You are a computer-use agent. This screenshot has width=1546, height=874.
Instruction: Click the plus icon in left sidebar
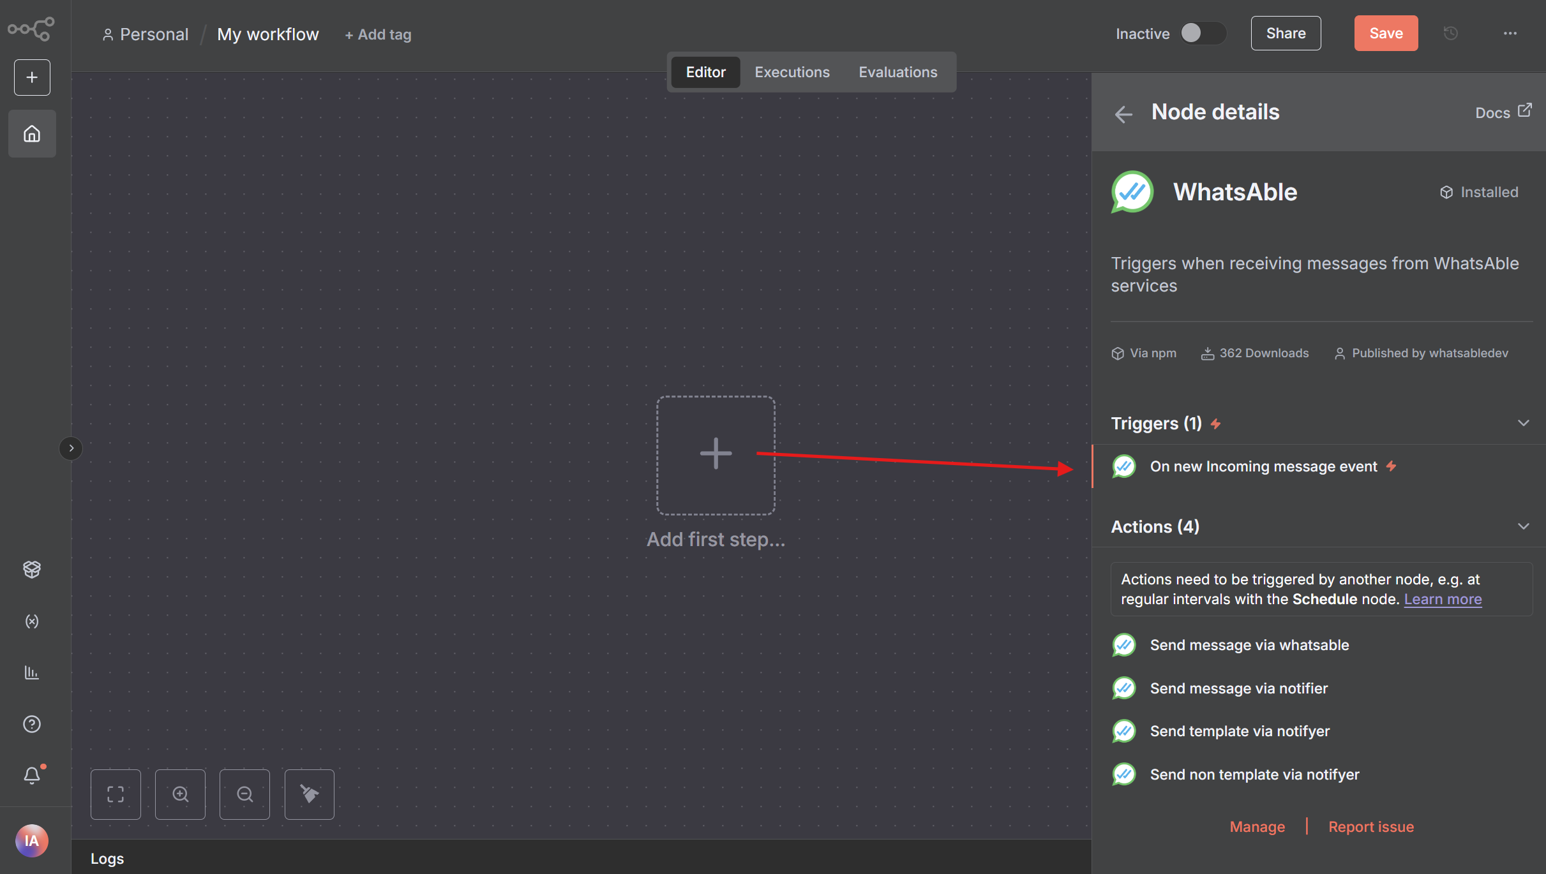32,78
